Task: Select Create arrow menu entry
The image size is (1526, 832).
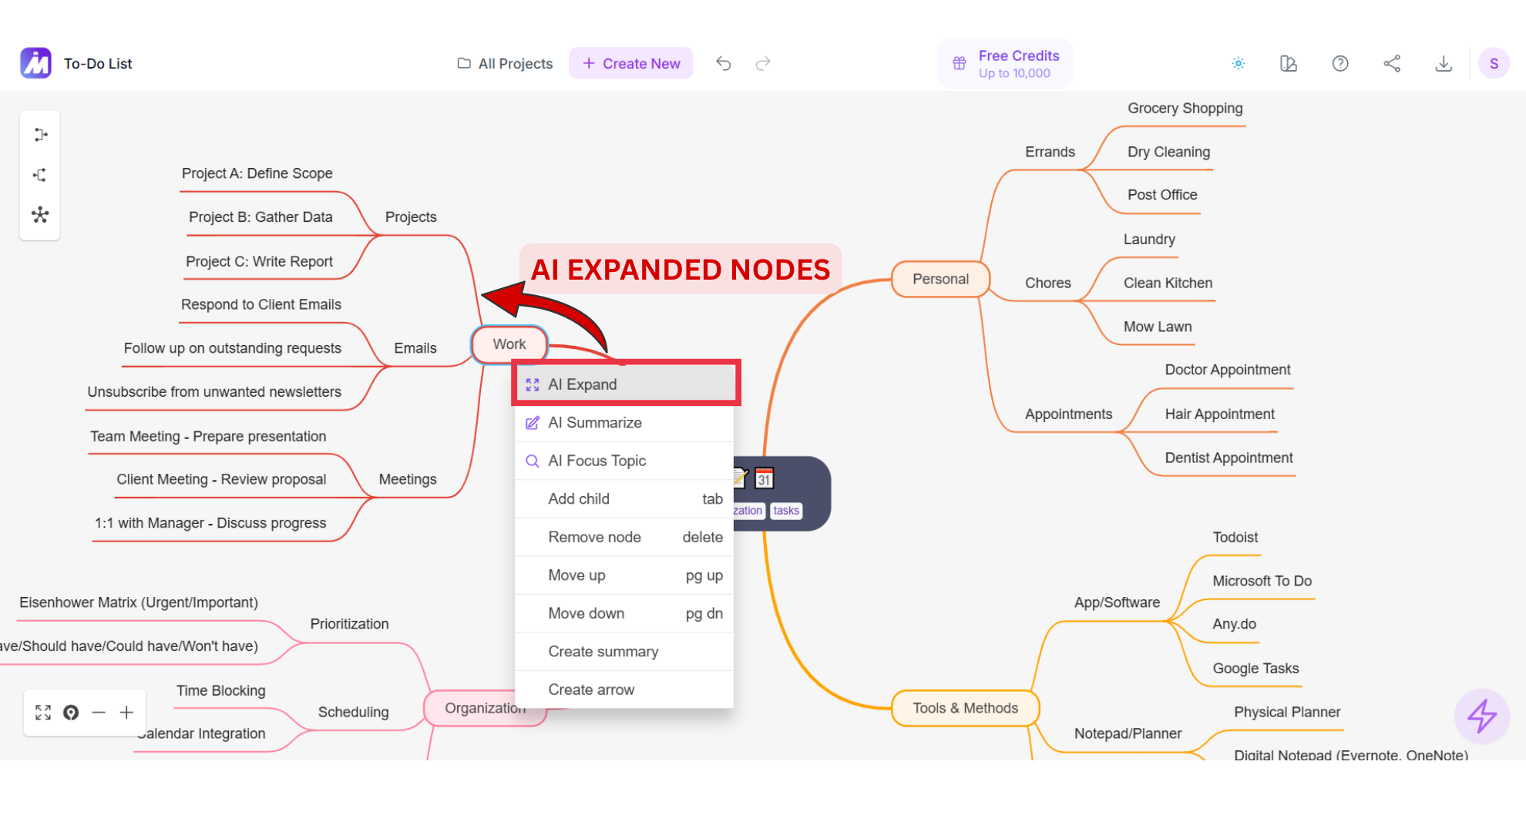Action: [x=625, y=689]
